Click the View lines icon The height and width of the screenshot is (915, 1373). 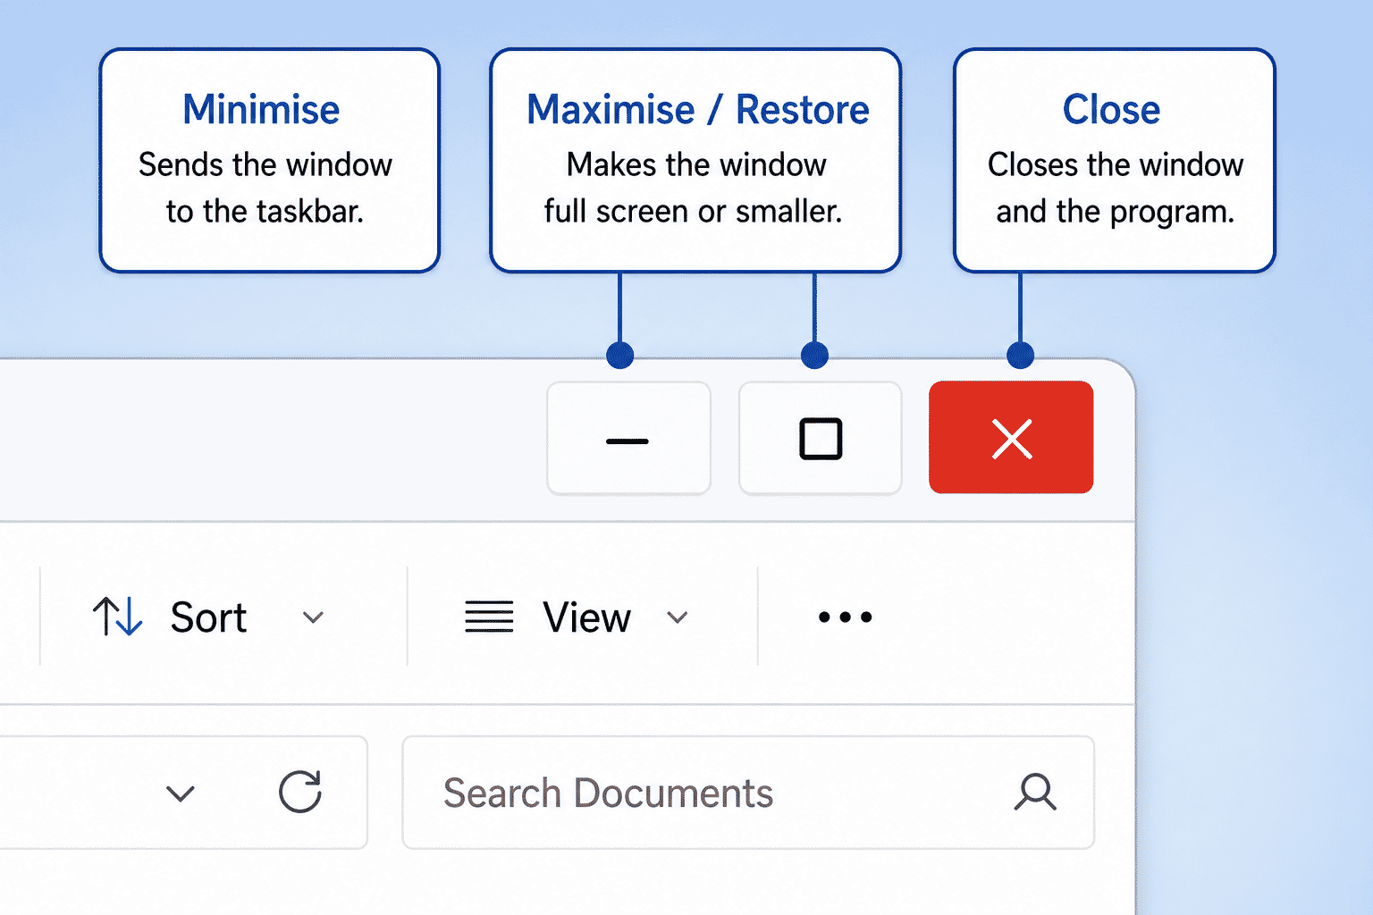coord(489,617)
